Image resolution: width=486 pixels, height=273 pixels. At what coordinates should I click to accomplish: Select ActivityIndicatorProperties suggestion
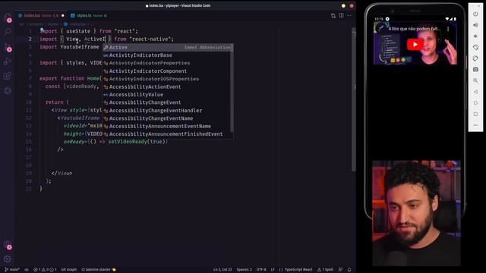tap(168, 63)
